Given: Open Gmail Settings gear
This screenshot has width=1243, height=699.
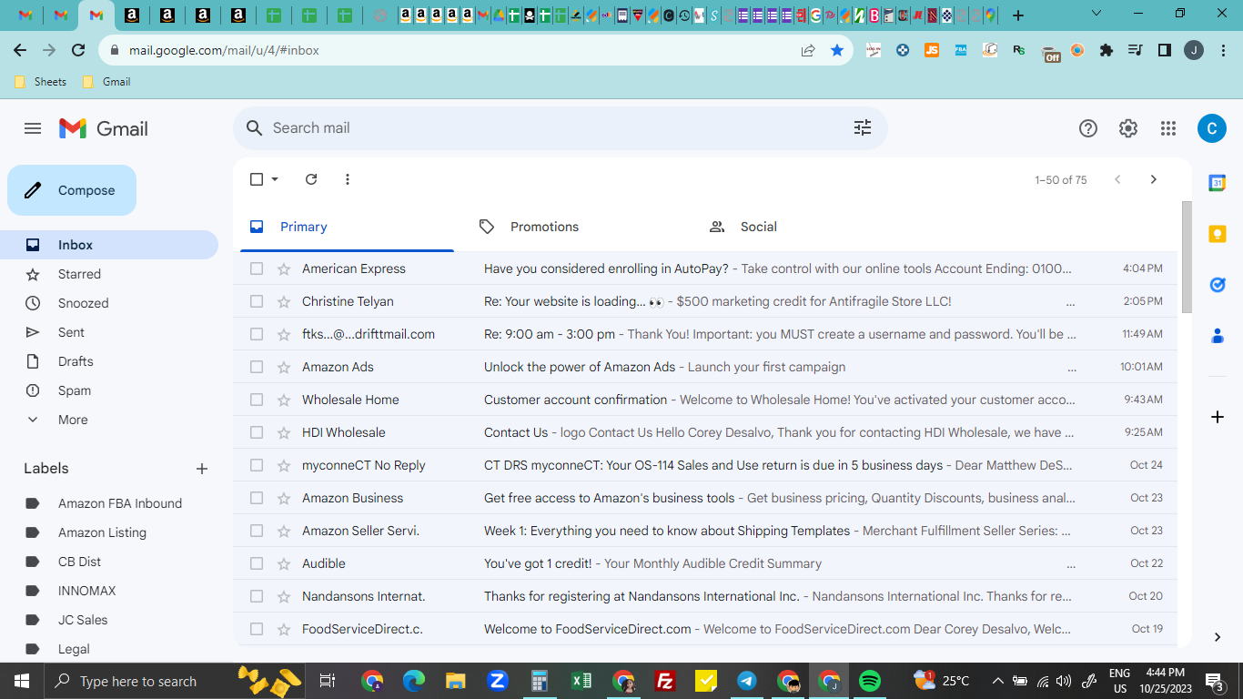Looking at the screenshot, I should tap(1128, 128).
